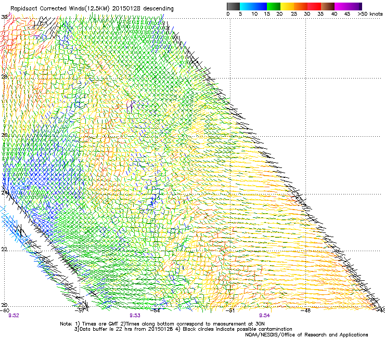Click the latitude label '30' on left axis
The width and height of the screenshot is (385, 338).
(4, 17)
